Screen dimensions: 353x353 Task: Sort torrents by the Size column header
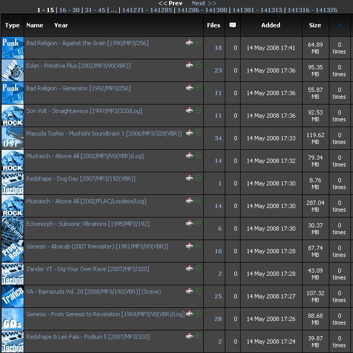pyautogui.click(x=315, y=25)
